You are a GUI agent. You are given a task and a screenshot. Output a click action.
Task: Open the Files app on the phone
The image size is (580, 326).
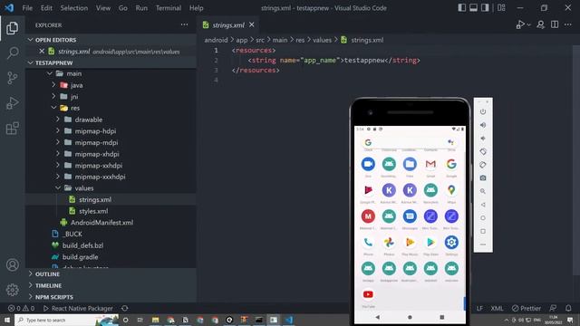410,164
